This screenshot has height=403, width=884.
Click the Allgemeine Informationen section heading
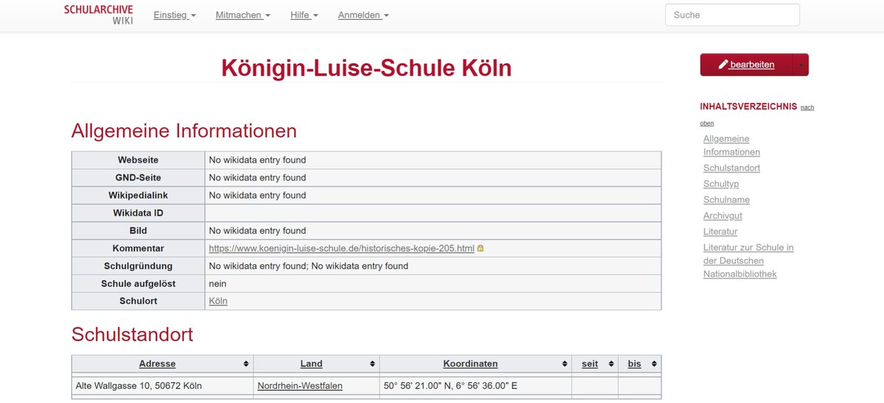pyautogui.click(x=184, y=131)
